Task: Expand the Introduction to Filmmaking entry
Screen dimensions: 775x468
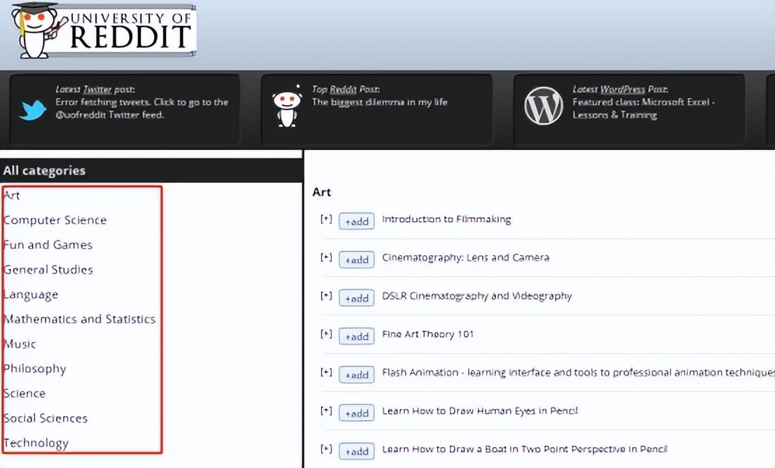Action: (x=325, y=219)
